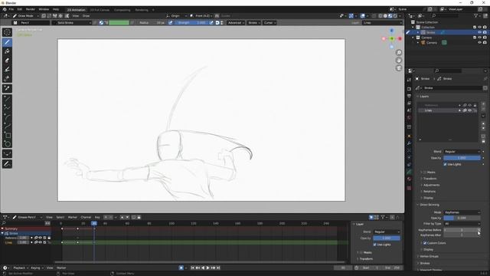Select the Tint tool
This screenshot has height=276, width=490.
tap(7, 70)
